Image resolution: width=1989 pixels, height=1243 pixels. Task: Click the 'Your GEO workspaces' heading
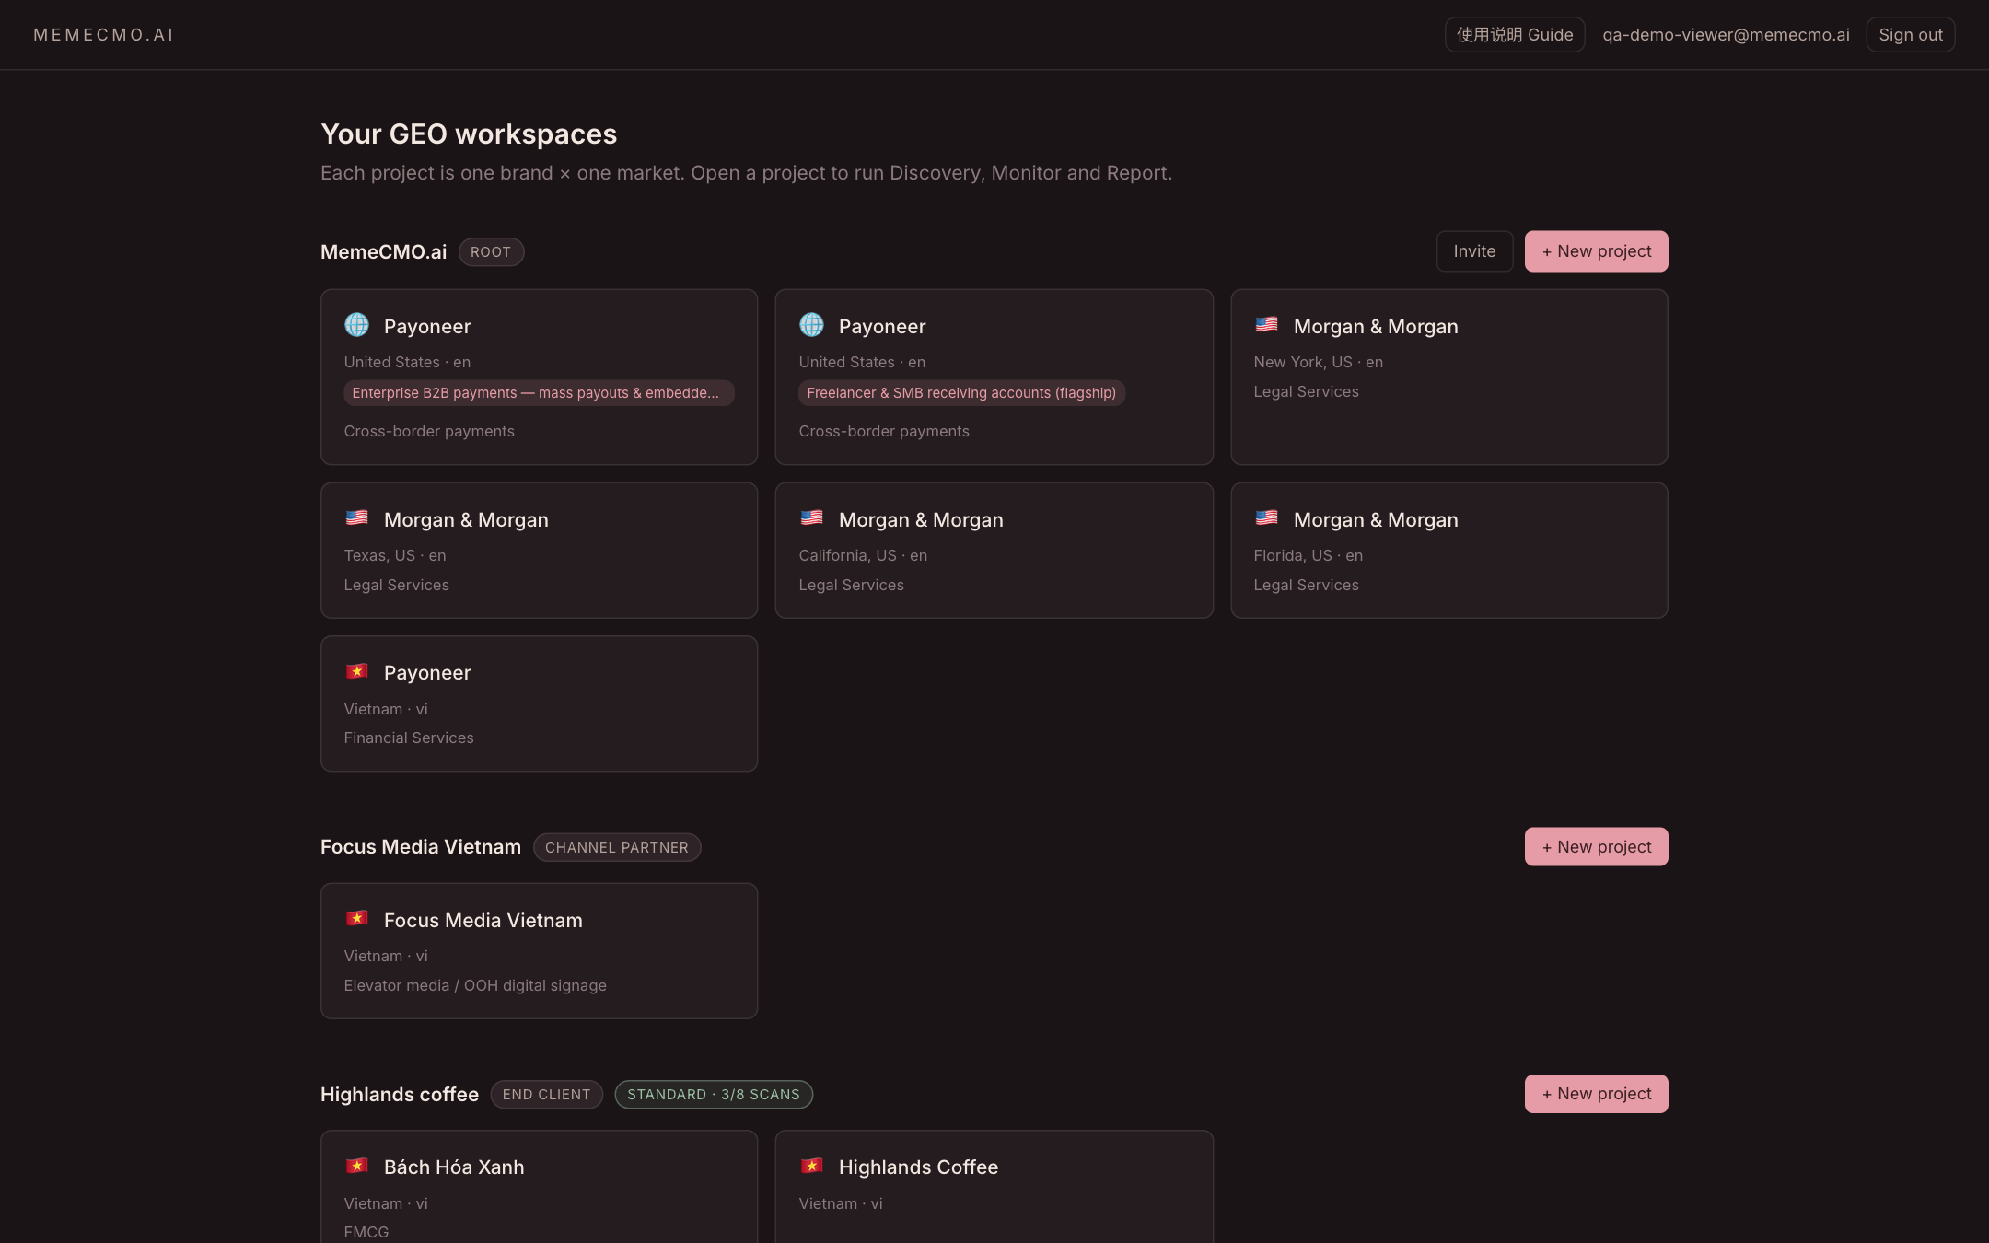click(x=469, y=134)
